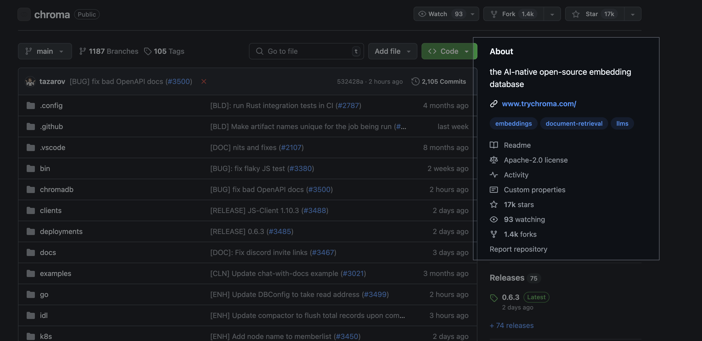Fork the chroma repository
The image size is (702, 341).
click(x=513, y=14)
